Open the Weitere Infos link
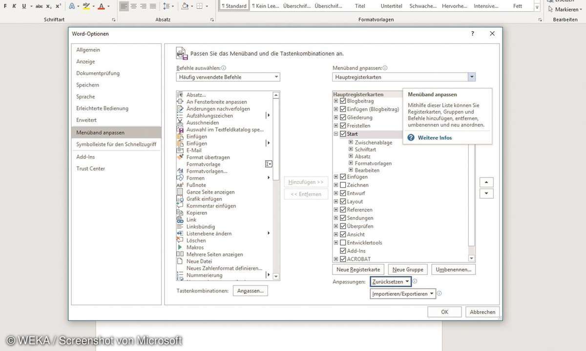This screenshot has width=586, height=351. click(435, 138)
